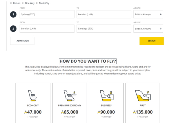Click the Business class seat icon
The height and width of the screenshot is (123, 174).
coord(106,95)
